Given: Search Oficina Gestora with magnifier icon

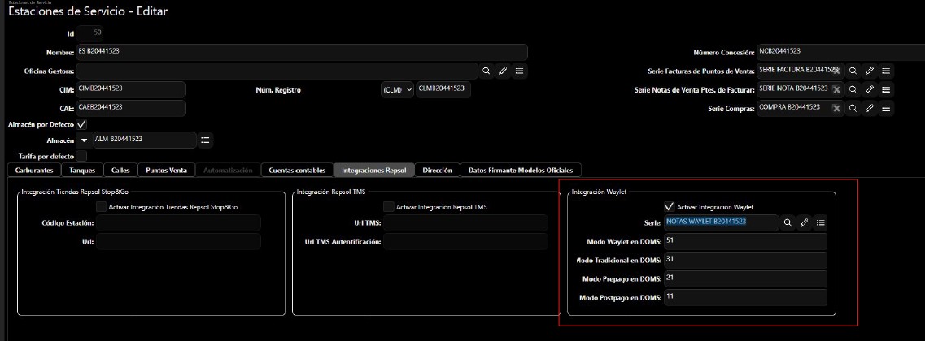Looking at the screenshot, I should click(486, 71).
